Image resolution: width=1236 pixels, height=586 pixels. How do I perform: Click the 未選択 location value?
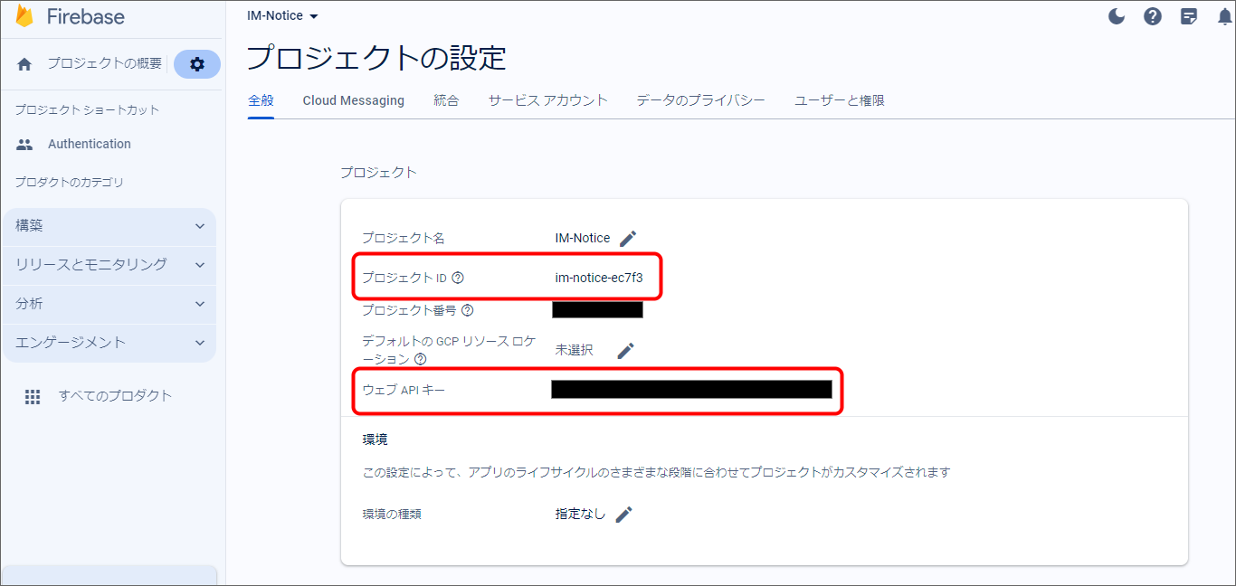[x=575, y=350]
